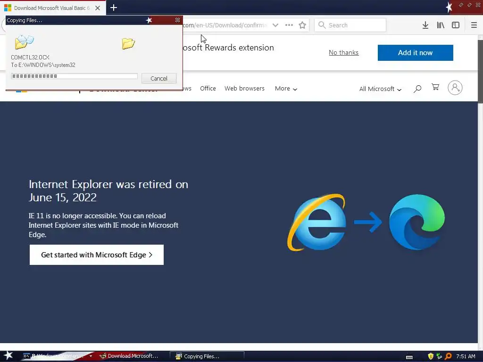Click the star icon in Copying Files titlebar
Viewport: 483px width, 362px height.
(x=149, y=20)
